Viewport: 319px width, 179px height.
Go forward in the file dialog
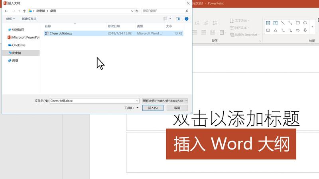[x=14, y=11]
